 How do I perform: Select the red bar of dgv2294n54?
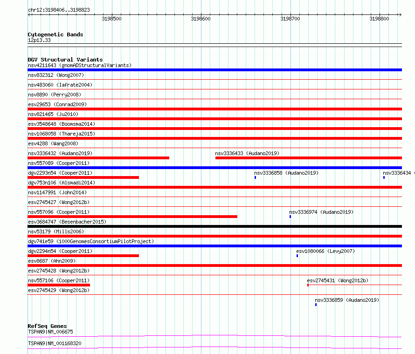[x=83, y=256]
